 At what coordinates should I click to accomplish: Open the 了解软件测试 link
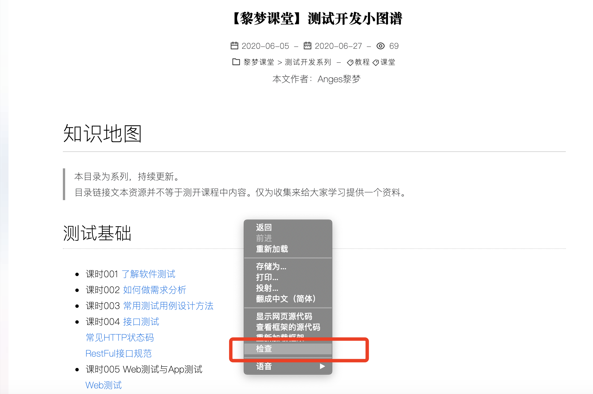pyautogui.click(x=148, y=274)
